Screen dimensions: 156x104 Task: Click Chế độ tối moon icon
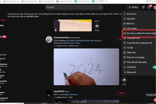coord(125,67)
